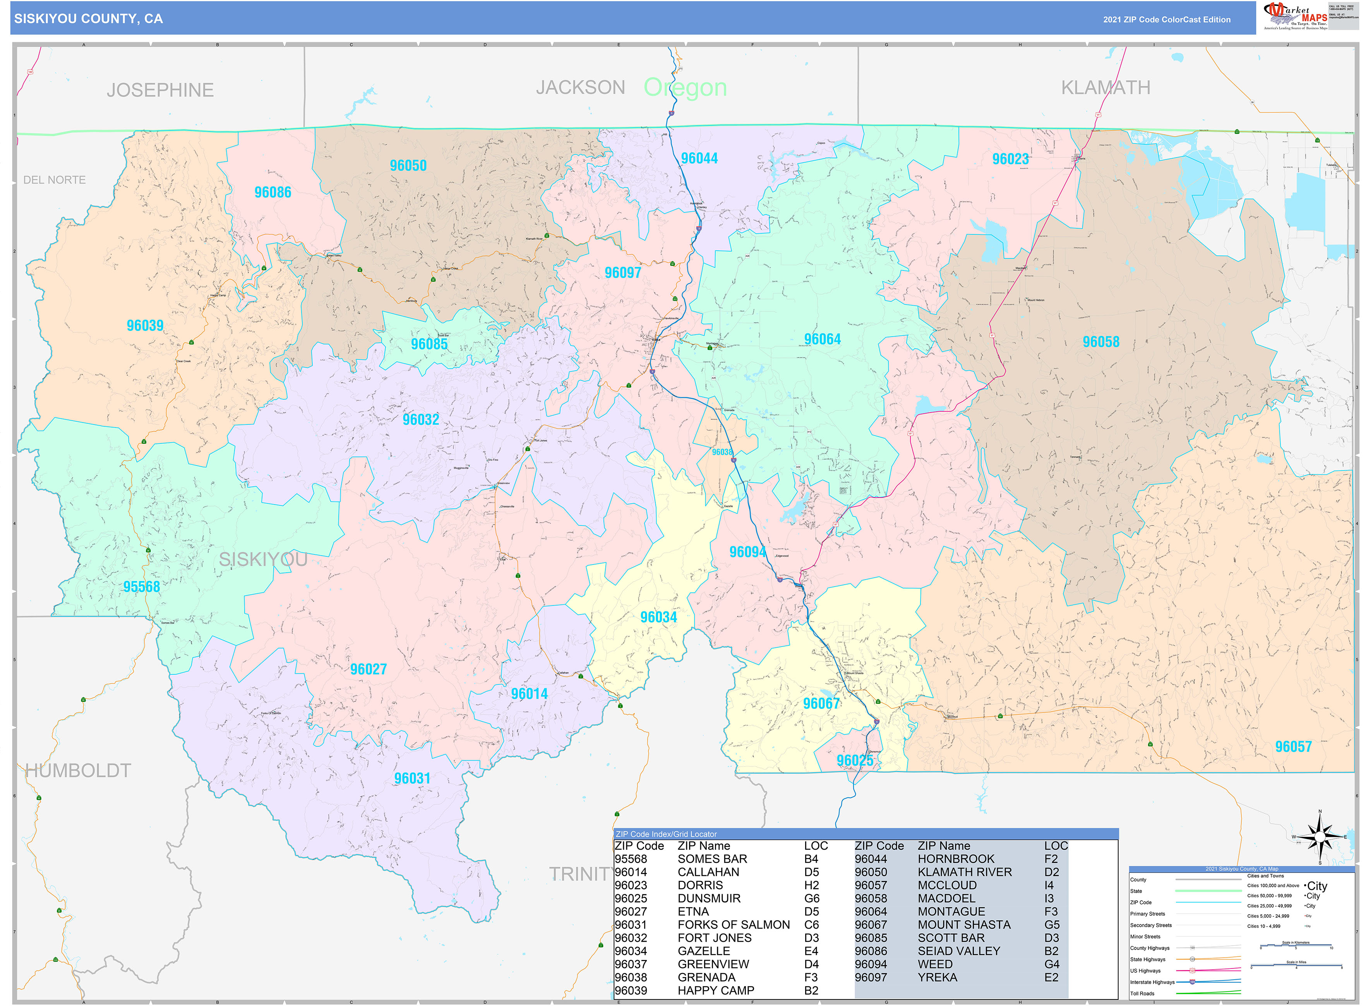Click the JACKSON county label
This screenshot has height=1006, width=1366.
580,88
